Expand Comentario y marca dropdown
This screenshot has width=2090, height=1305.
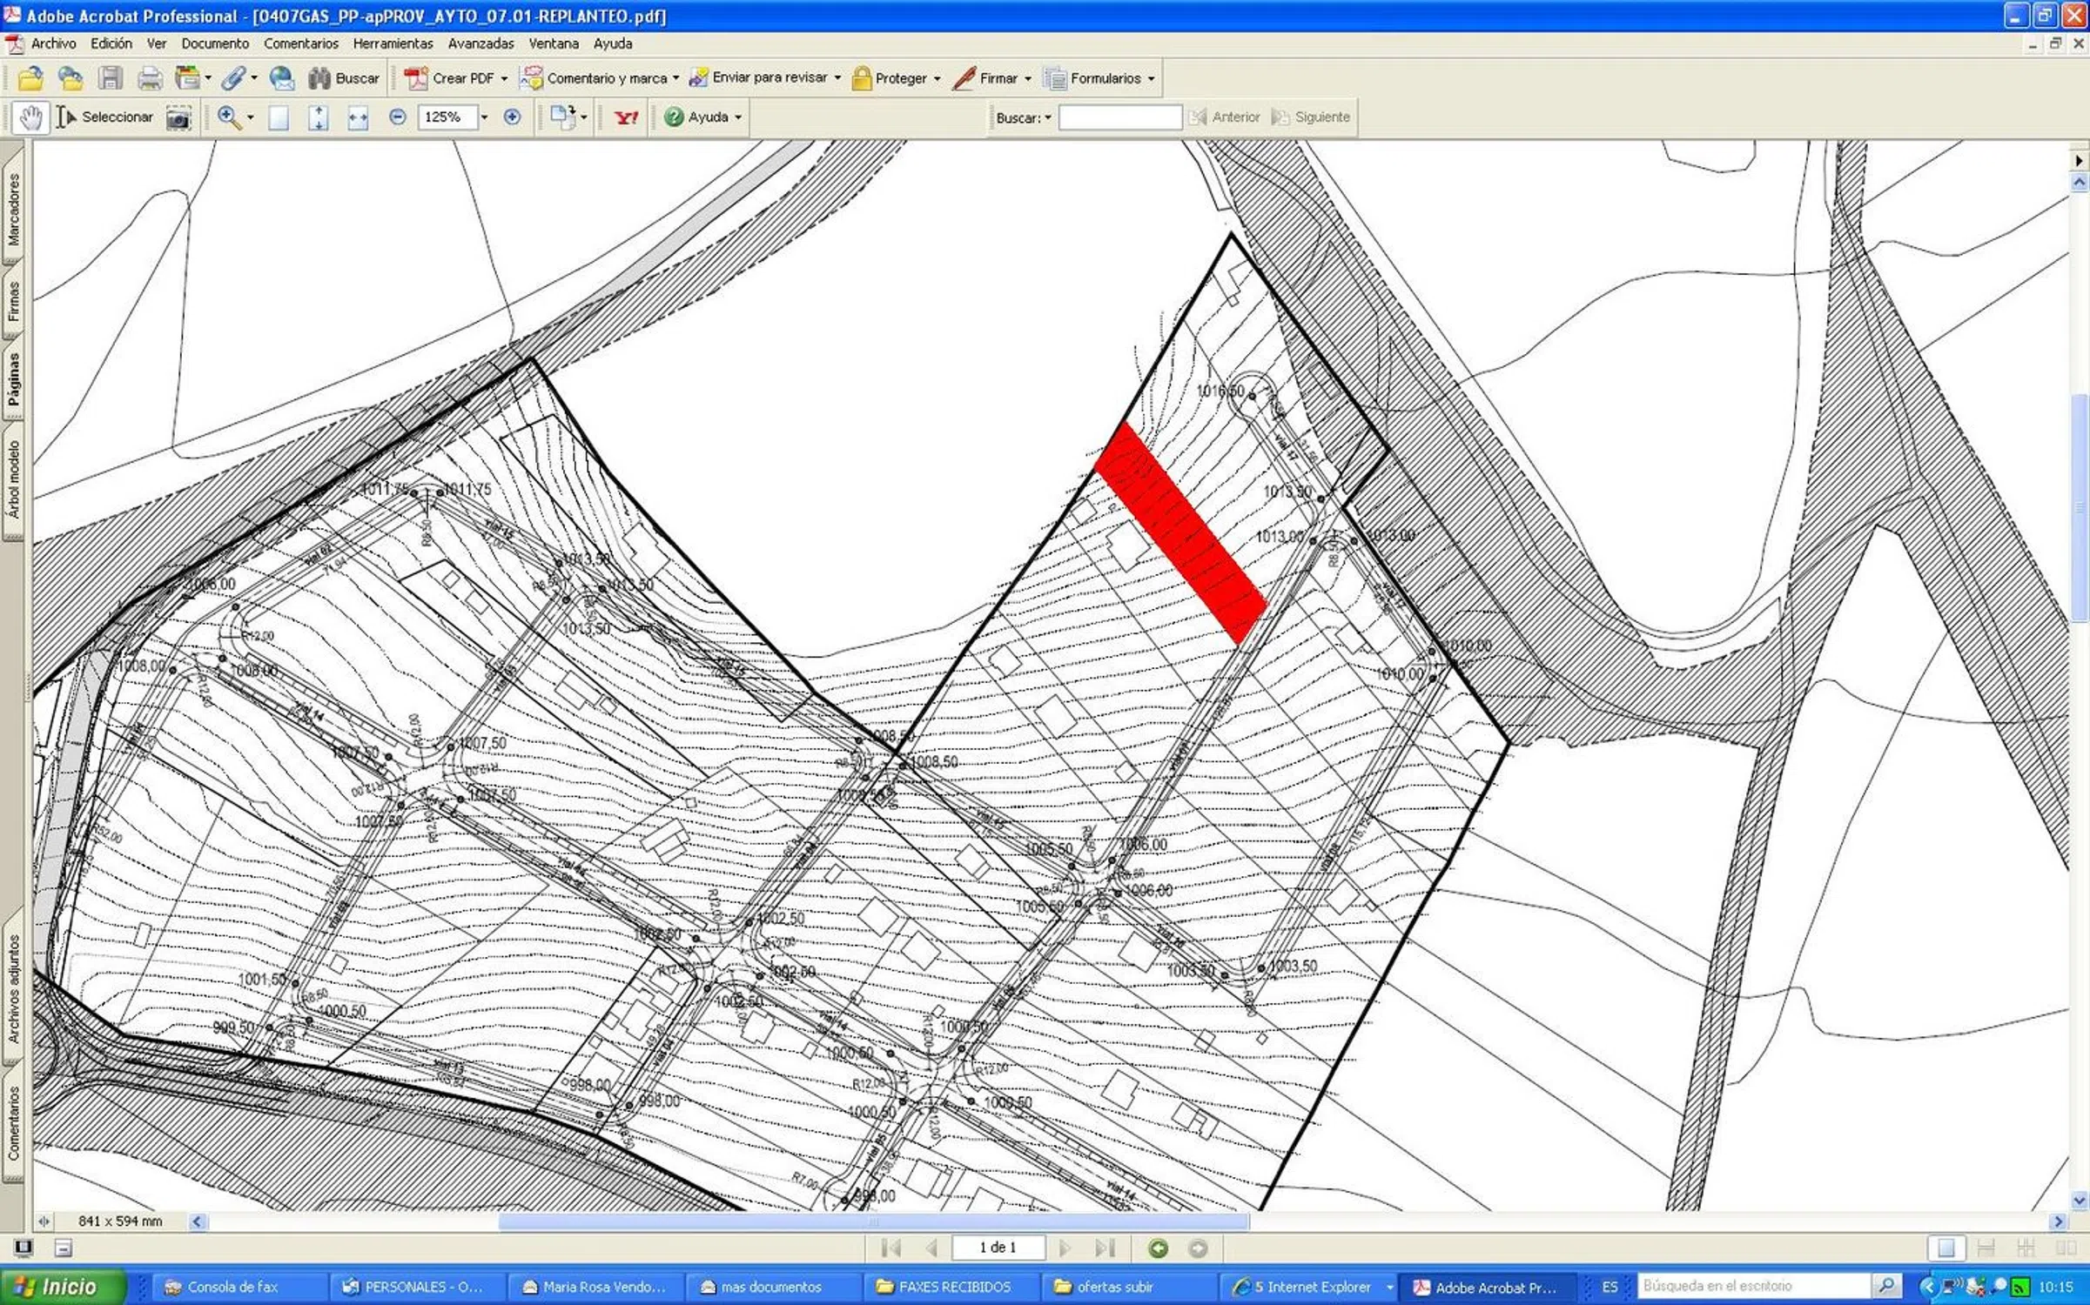coord(675,78)
